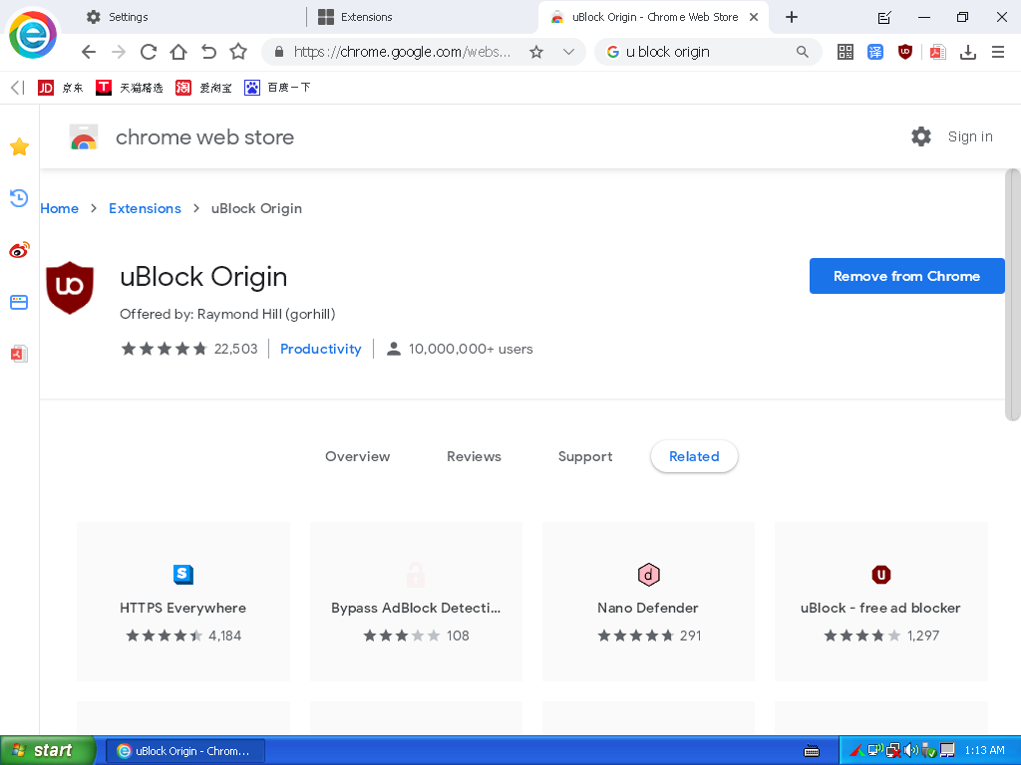
Task: Expand the address bar dropdown arrow
Action: tap(568, 52)
